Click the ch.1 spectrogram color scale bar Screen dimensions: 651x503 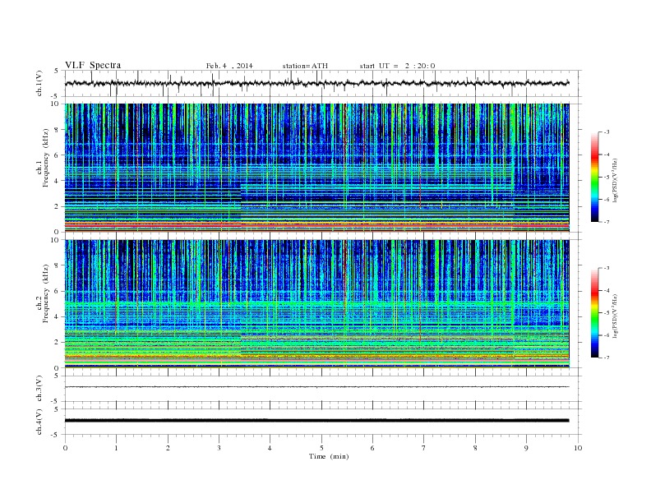pos(594,177)
